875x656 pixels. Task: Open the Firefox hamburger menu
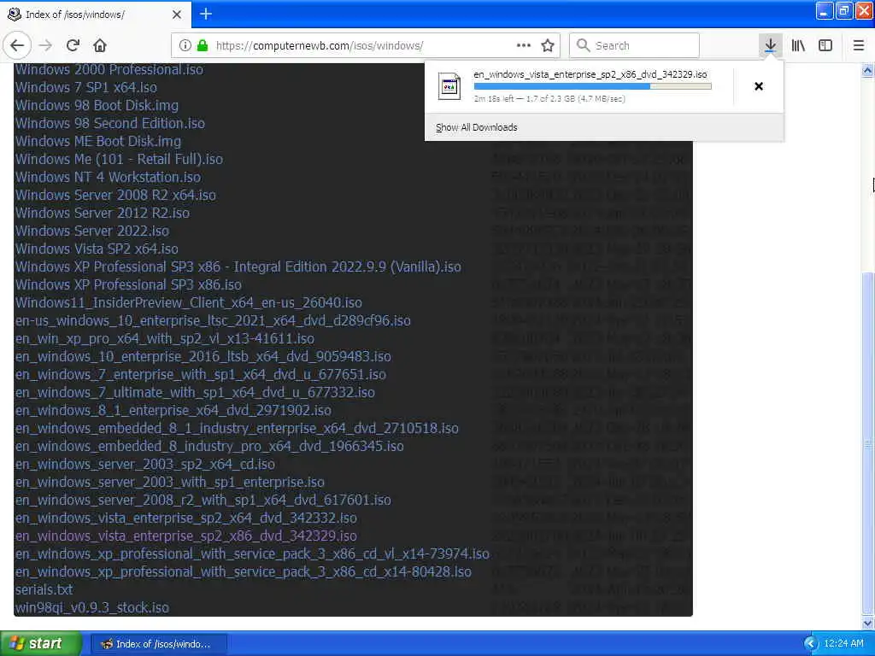click(x=859, y=46)
